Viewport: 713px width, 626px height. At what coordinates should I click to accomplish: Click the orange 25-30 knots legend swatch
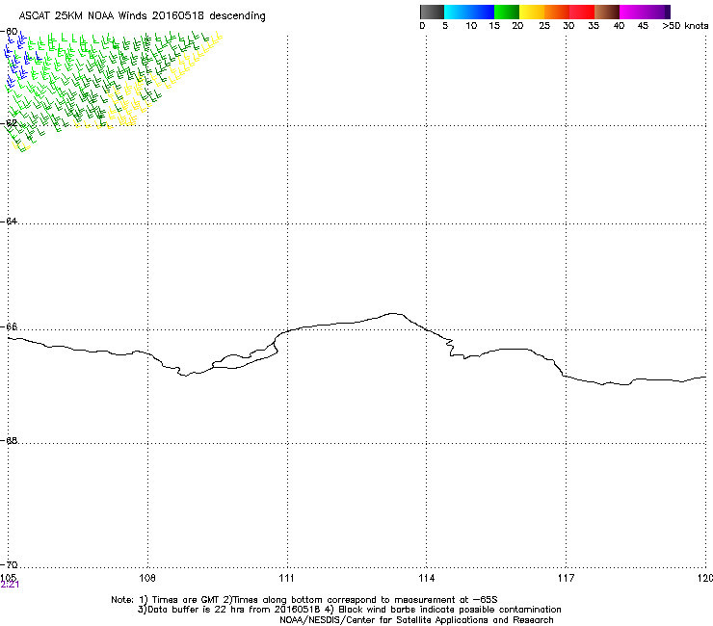(x=557, y=12)
